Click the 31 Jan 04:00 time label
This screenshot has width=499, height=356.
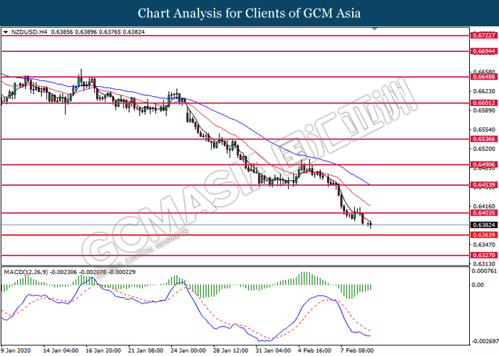273,350
